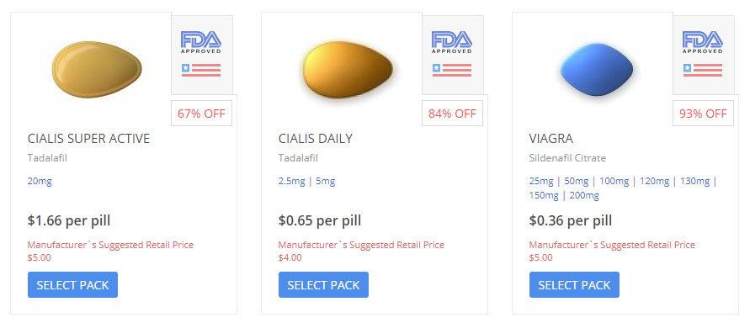This screenshot has height=323, width=750.
Task: Click the 93% OFF discount tag
Action: click(x=703, y=114)
